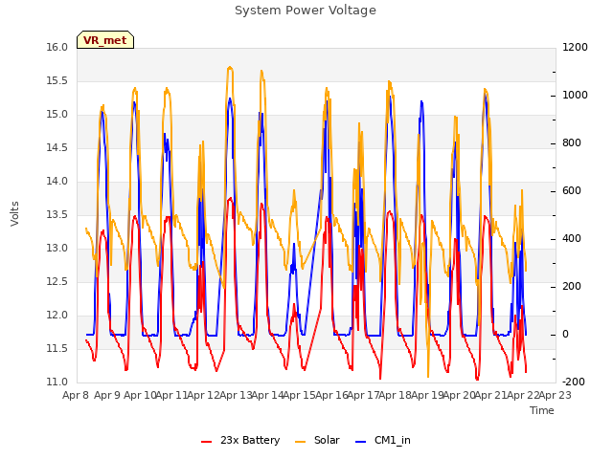Image resolution: width=613 pixels, height=459 pixels.
Task: Click the Apr 15 x-axis tick label
Action: (x=299, y=395)
